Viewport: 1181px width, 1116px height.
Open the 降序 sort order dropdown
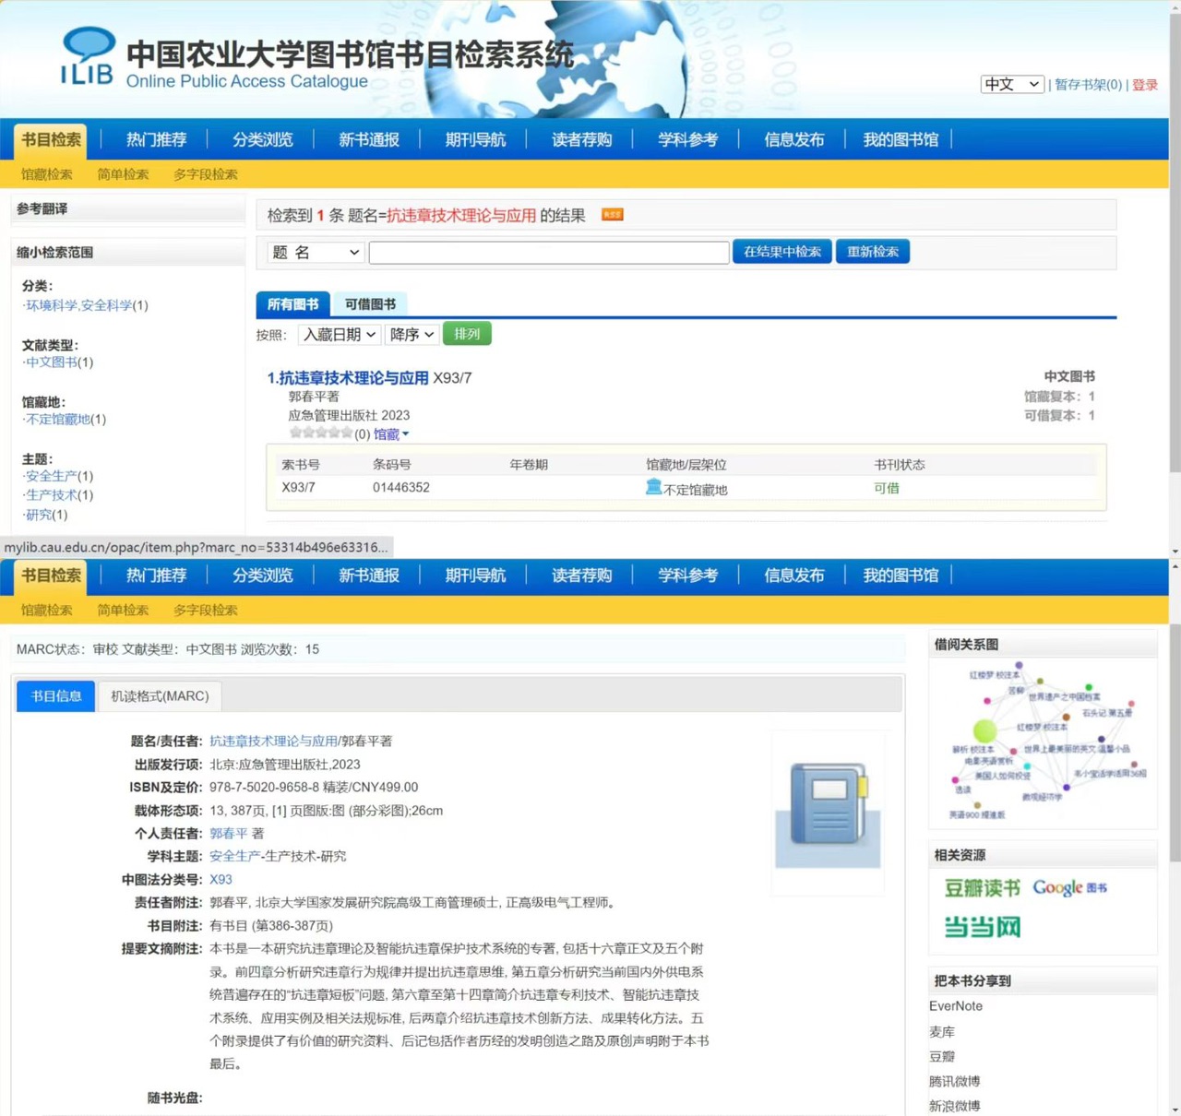(x=411, y=335)
